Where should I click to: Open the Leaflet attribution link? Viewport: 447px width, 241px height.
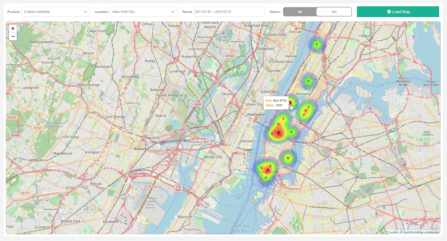[393, 232]
